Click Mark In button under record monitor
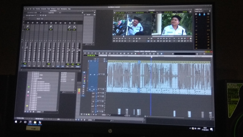 [179, 39]
